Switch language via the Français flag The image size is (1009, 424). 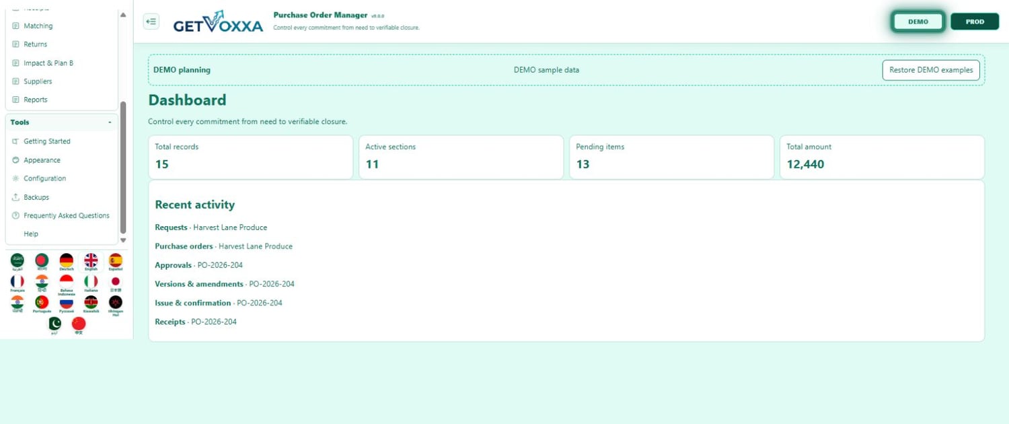(17, 283)
